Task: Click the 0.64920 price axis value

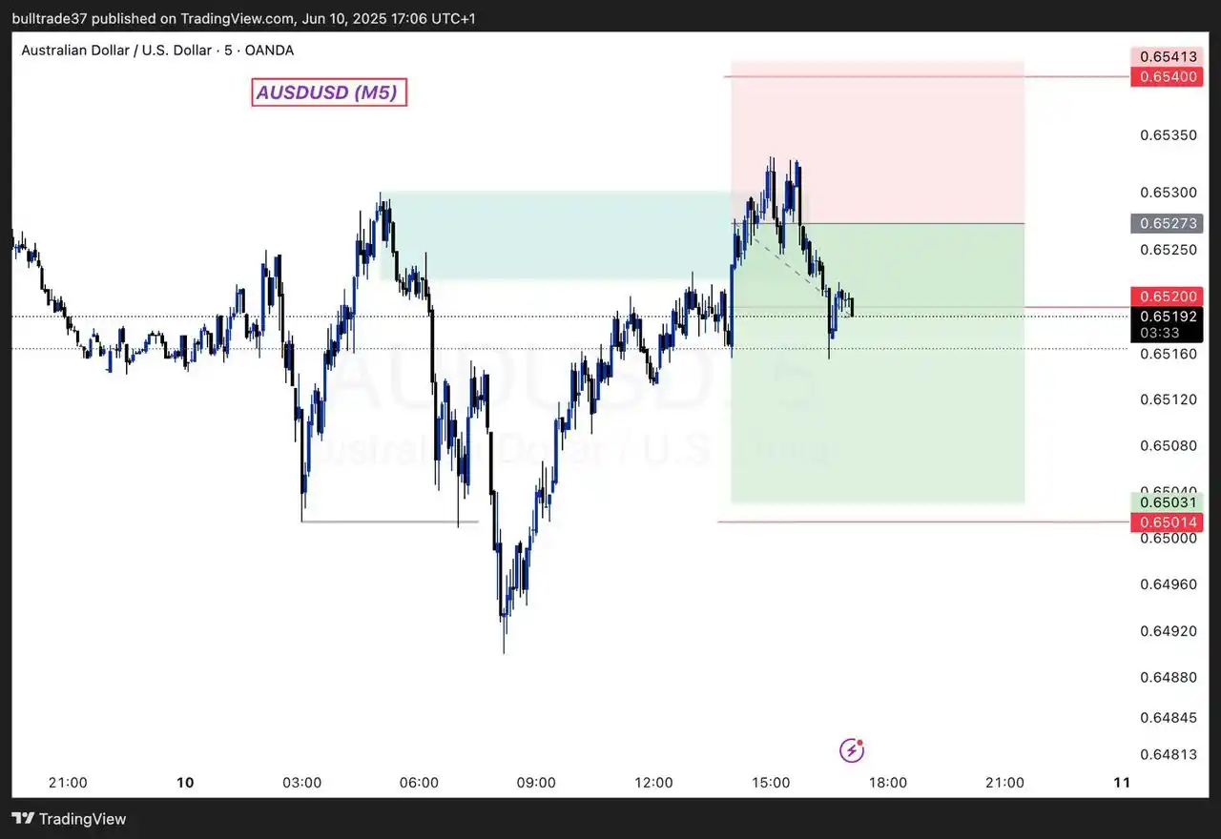Action: [x=1169, y=630]
